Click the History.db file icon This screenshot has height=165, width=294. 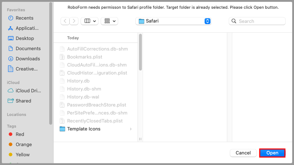click(x=62, y=81)
